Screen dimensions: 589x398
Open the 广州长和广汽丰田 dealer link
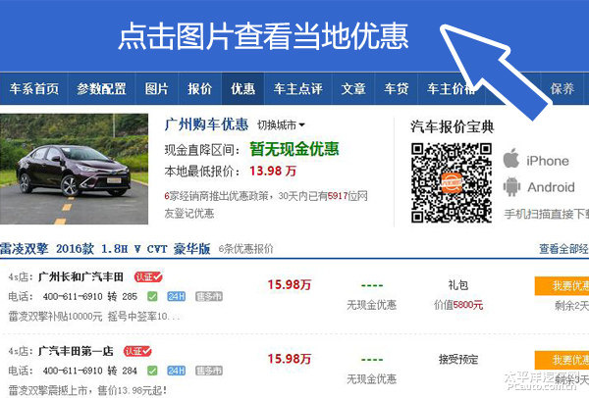coord(80,277)
